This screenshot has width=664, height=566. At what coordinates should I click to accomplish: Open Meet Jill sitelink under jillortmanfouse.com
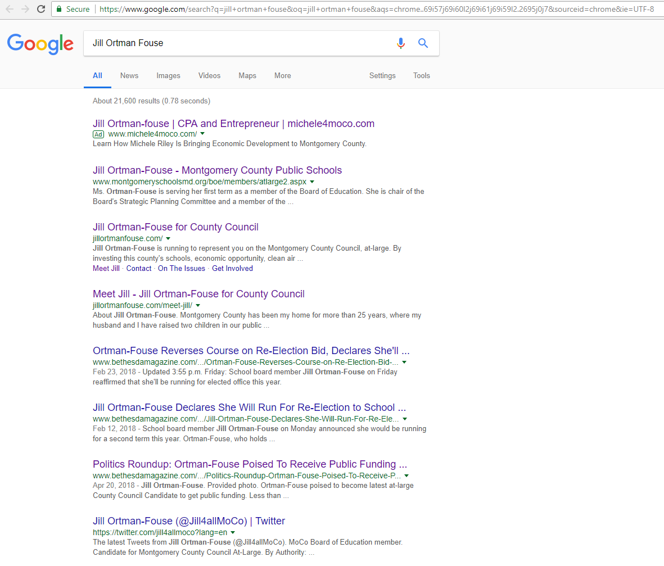tap(106, 269)
